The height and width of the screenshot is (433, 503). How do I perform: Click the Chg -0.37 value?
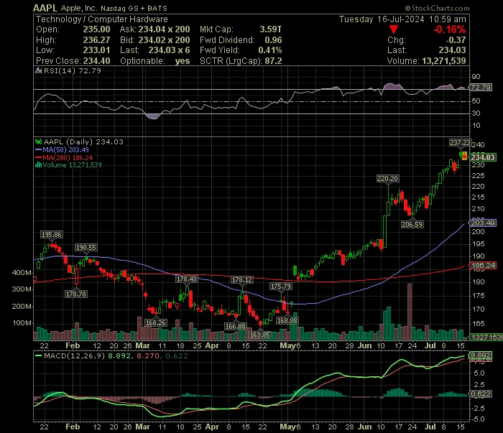(x=456, y=40)
